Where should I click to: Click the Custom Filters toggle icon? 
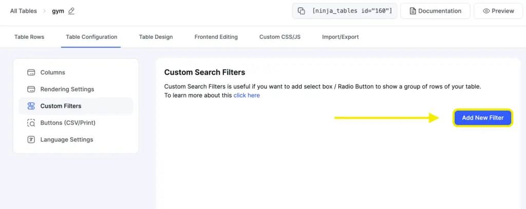31,106
